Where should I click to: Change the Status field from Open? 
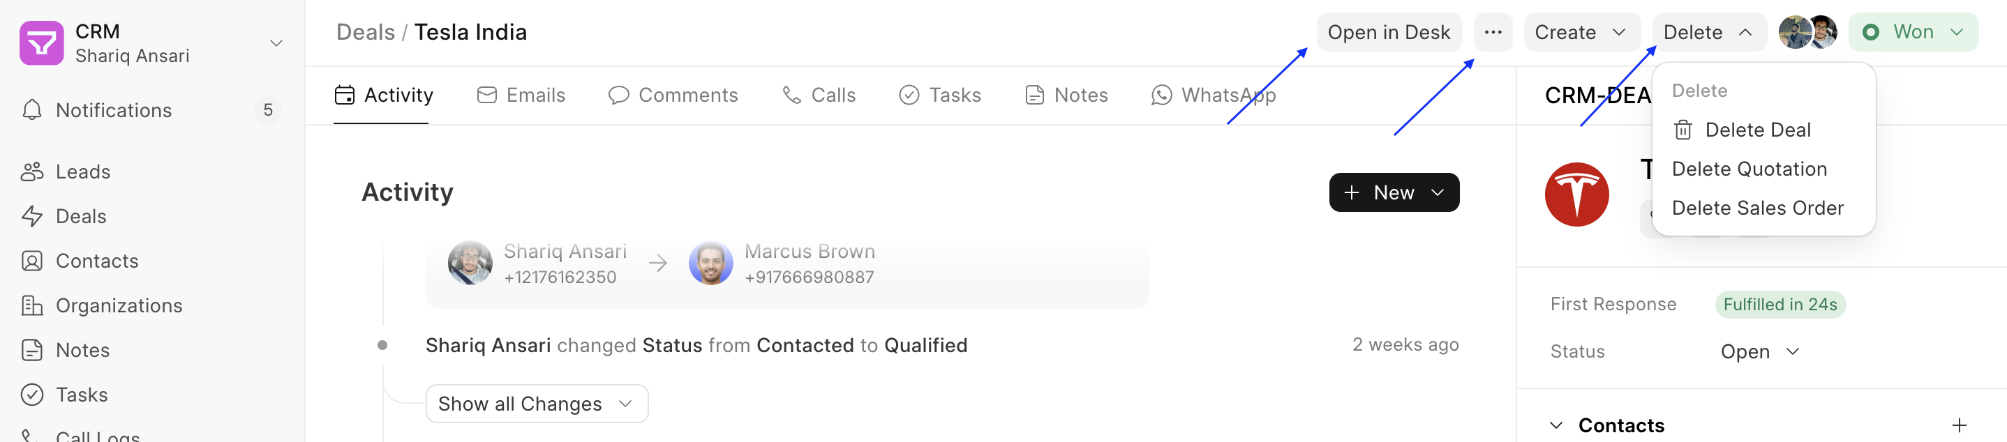[x=1759, y=352]
